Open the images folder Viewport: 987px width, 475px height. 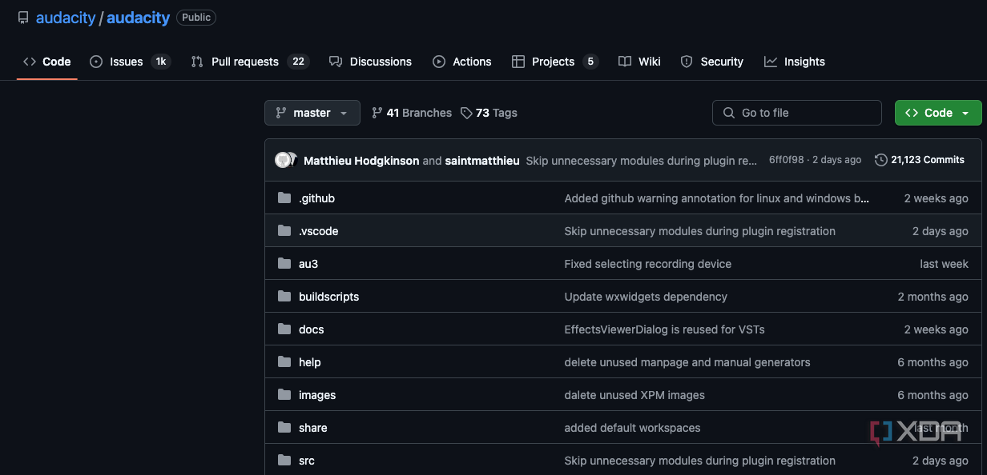(x=317, y=395)
